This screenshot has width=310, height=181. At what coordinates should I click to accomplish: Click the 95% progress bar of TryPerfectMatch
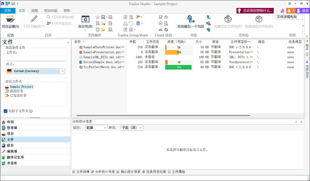tap(179, 67)
